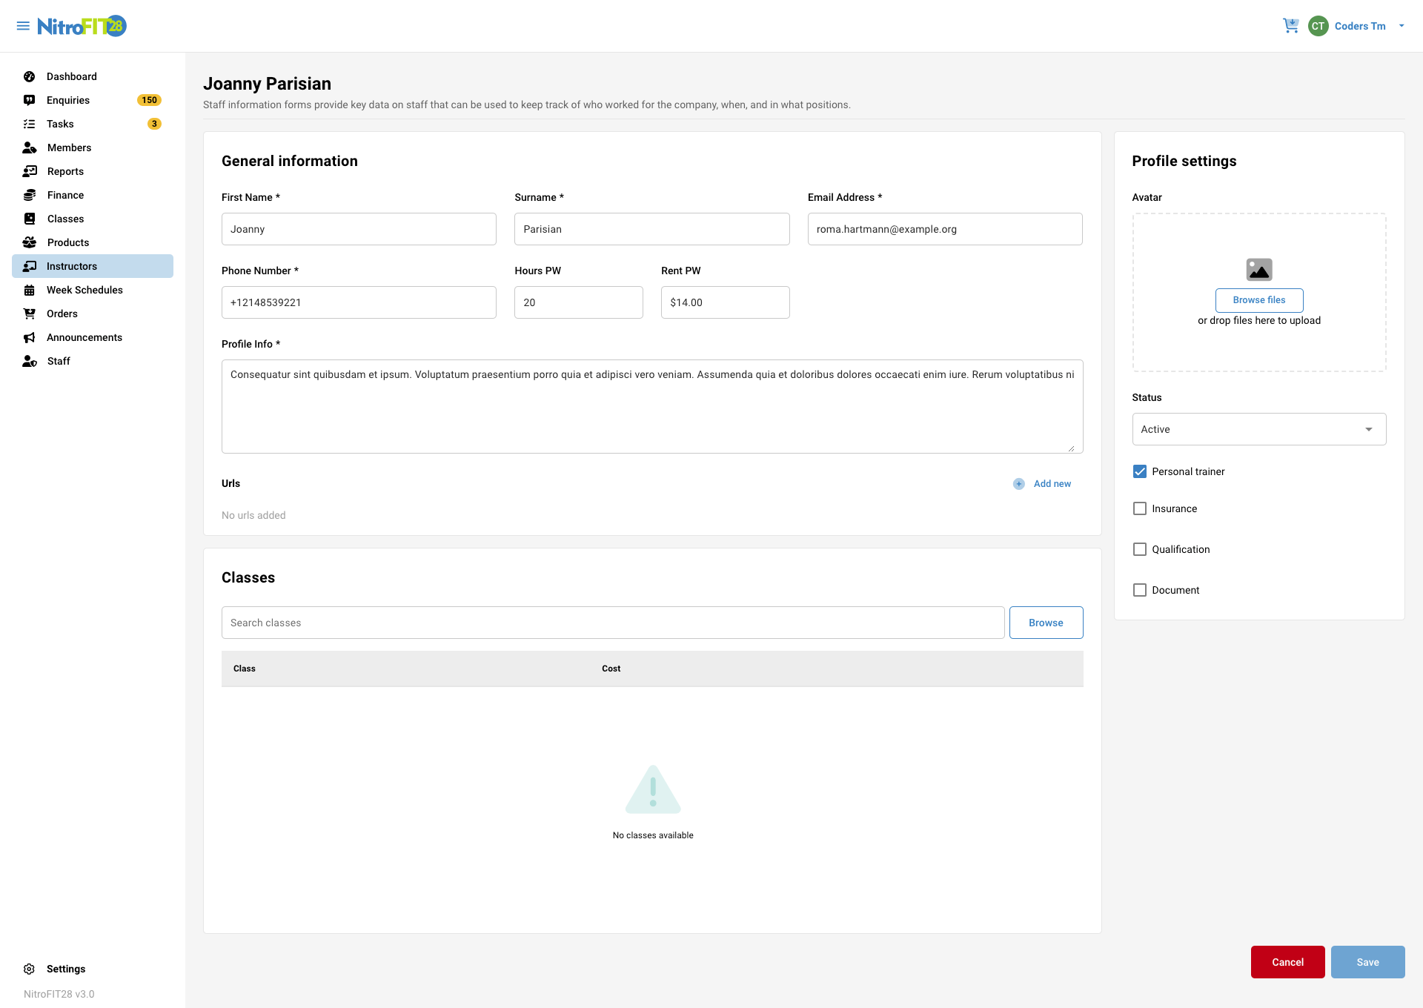Click the Announcements megaphone icon

(x=30, y=337)
